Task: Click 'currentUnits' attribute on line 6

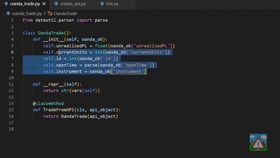Action: pyautogui.click(x=71, y=52)
